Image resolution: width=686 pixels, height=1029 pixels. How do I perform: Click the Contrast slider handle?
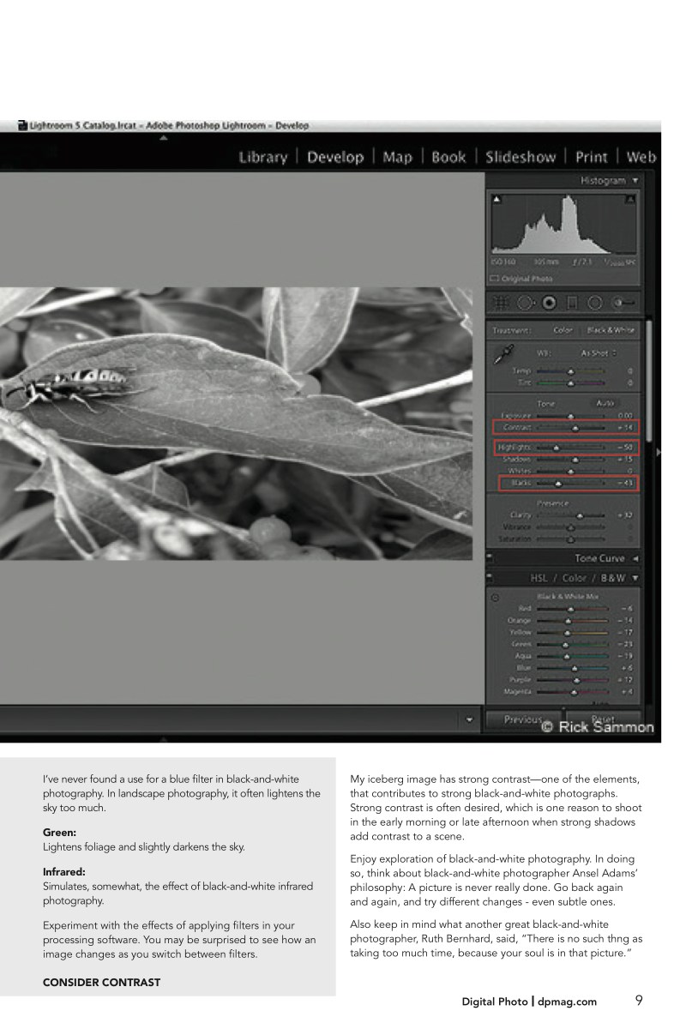[575, 427]
